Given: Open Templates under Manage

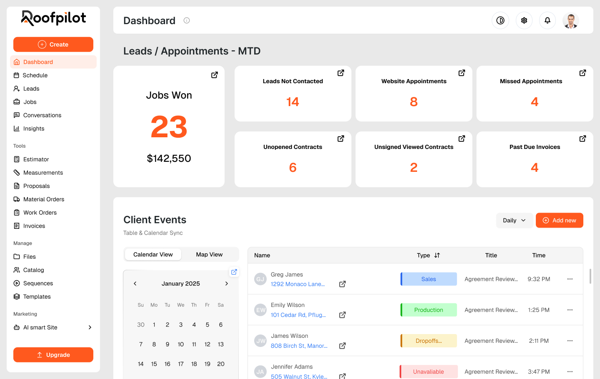Looking at the screenshot, I should (53, 297).
